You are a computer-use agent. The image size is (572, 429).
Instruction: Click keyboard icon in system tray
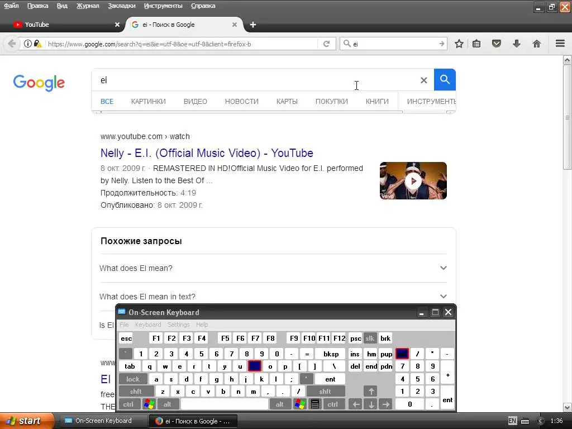pyautogui.click(x=525, y=421)
